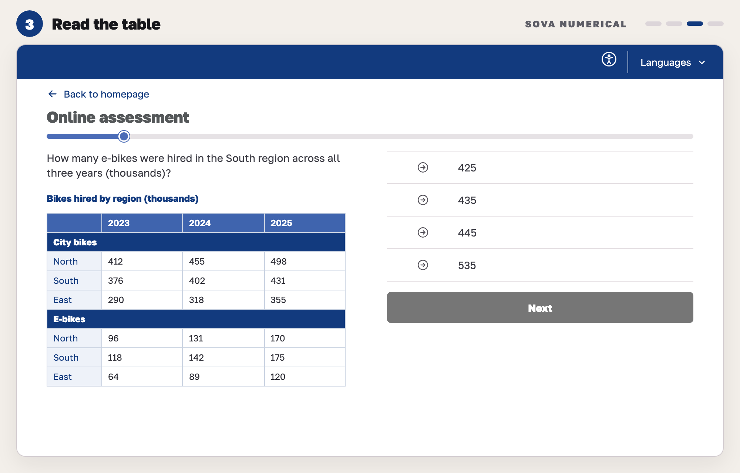Screen dimensions: 740x473
Task: Click the E-bikes East 2024 value 89
Action: [223, 377]
